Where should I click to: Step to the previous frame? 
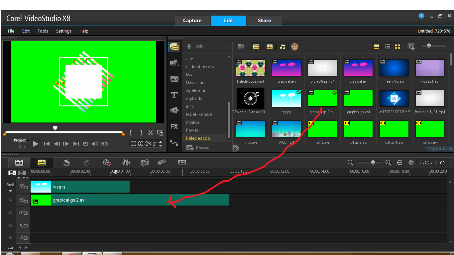[x=57, y=144]
